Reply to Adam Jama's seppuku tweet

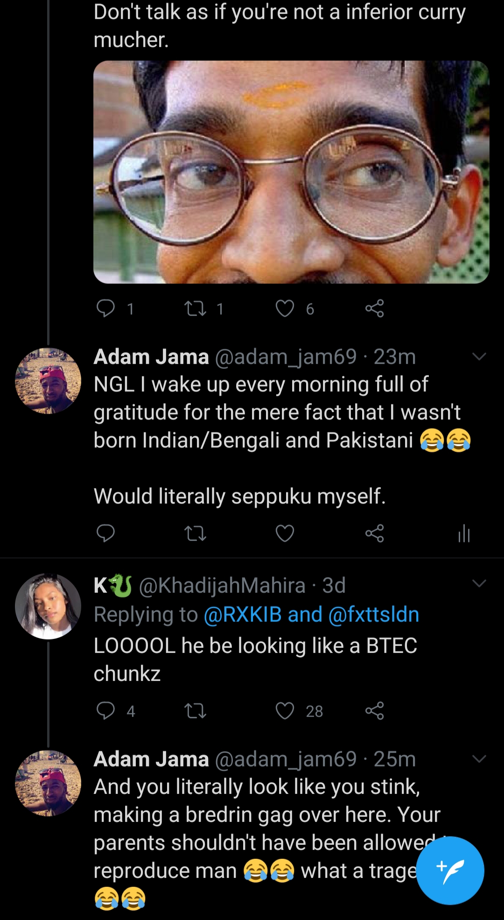click(105, 533)
